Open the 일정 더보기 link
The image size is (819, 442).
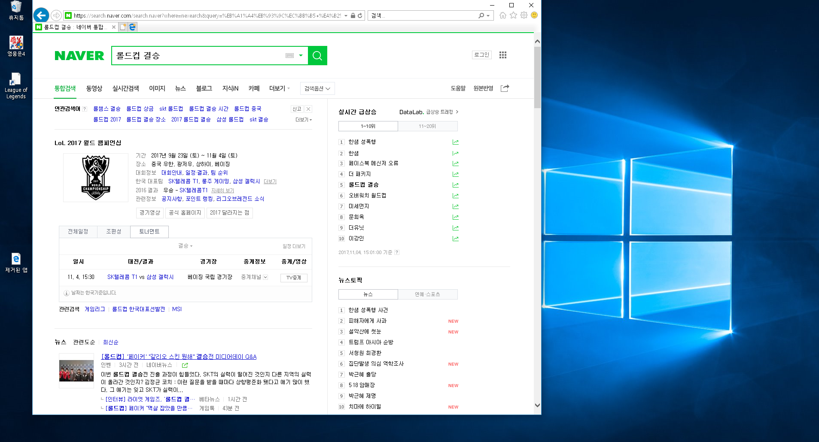[294, 246]
